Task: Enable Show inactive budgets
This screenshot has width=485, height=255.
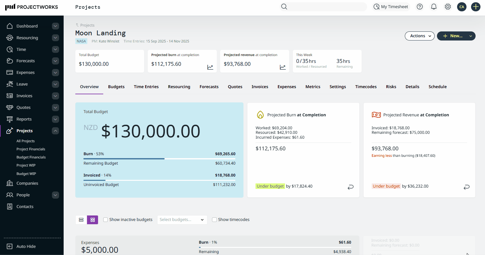Action: click(105, 219)
